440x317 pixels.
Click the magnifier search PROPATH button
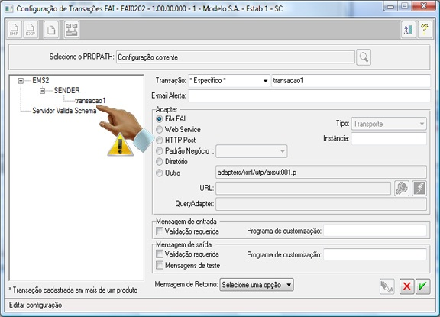coord(364,57)
